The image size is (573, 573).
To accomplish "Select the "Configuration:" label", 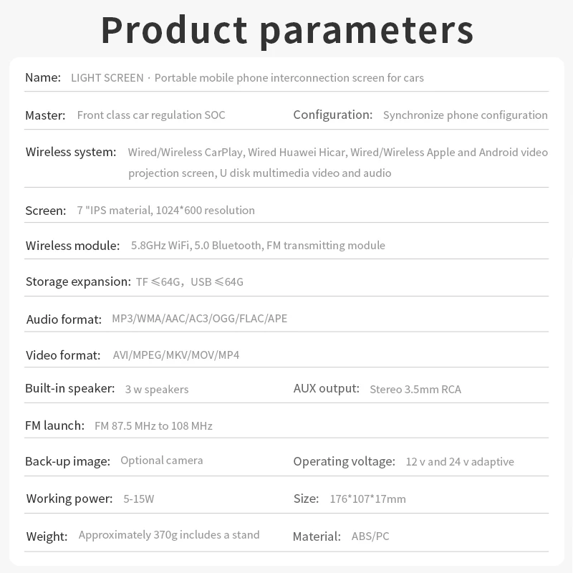I will click(333, 115).
